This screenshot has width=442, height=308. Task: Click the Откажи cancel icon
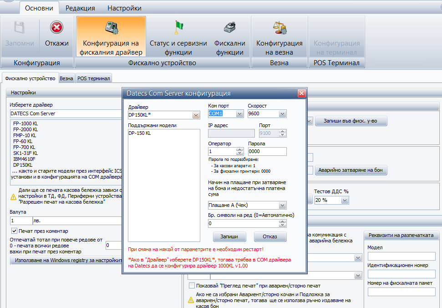coord(56,28)
